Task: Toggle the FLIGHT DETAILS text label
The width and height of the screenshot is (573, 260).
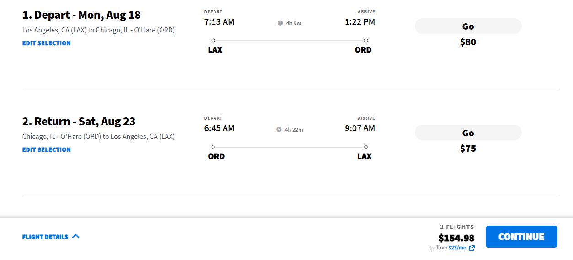Action: click(45, 237)
